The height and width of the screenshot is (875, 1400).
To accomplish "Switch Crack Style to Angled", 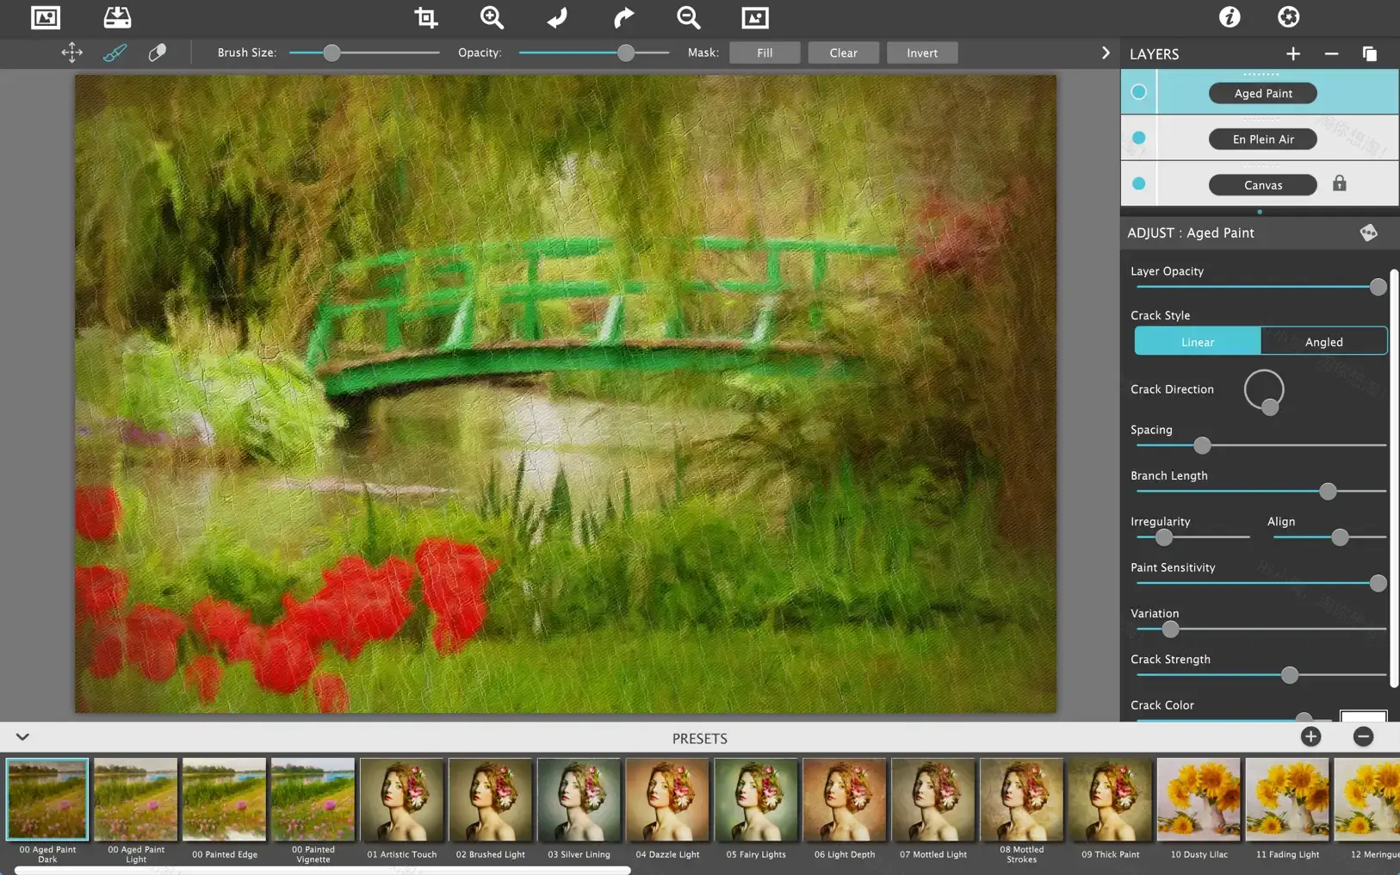I will pos(1323,341).
